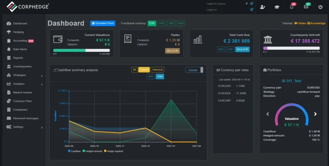Click the Counterparty limit purple progress bar
The image size is (329, 166).
pos(265,48)
